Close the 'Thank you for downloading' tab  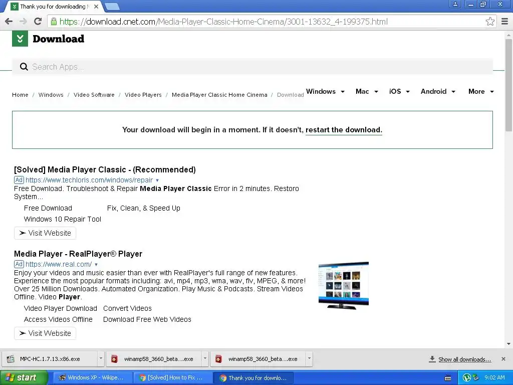click(x=96, y=7)
